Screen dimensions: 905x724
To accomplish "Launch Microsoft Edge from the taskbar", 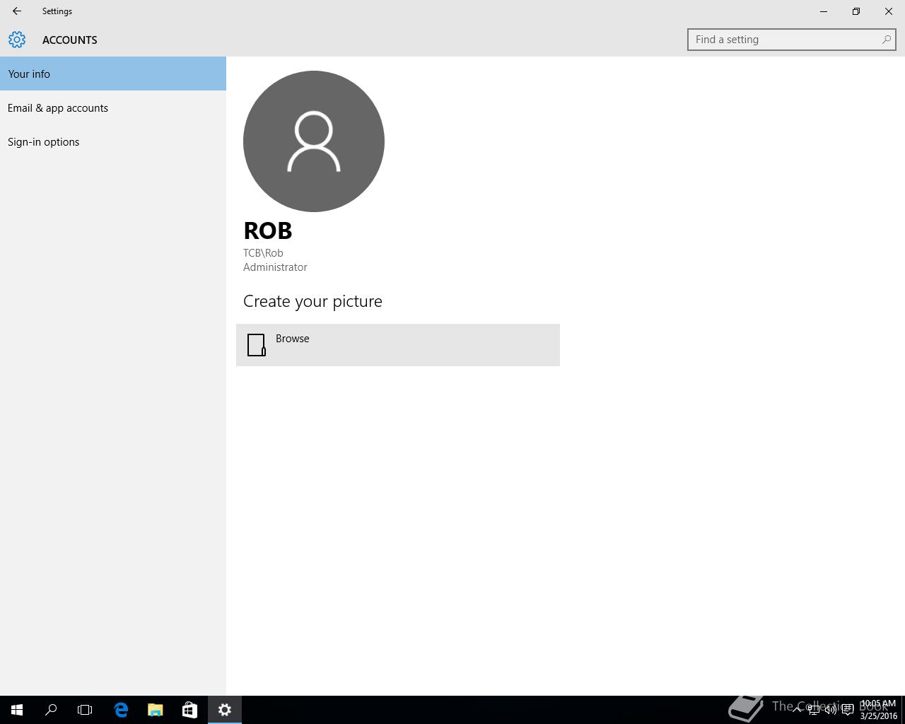I will (x=121, y=710).
